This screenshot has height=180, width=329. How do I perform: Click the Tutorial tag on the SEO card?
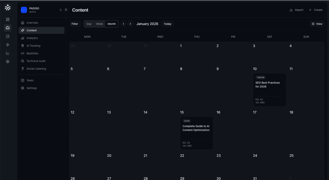click(260, 77)
